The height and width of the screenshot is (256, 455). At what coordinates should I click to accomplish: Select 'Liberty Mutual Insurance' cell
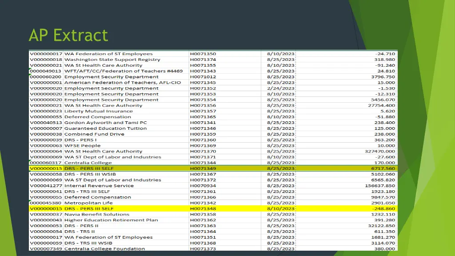click(98, 111)
